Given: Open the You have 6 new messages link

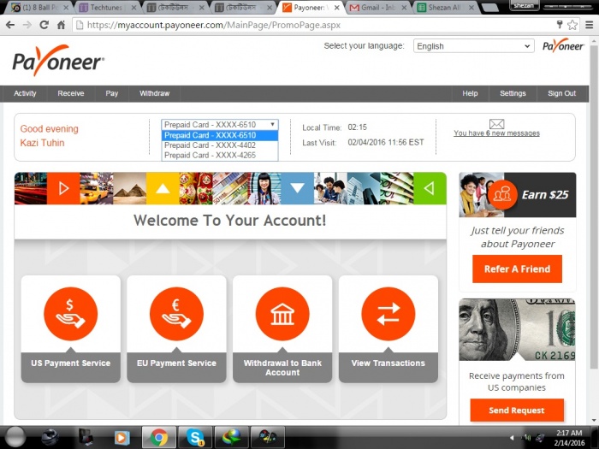Looking at the screenshot, I should (x=496, y=133).
